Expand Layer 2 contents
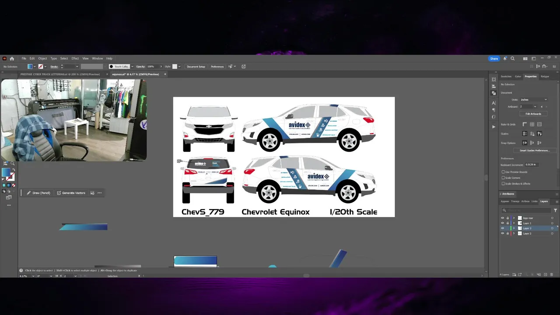The width and height of the screenshot is (560, 315). point(514,233)
